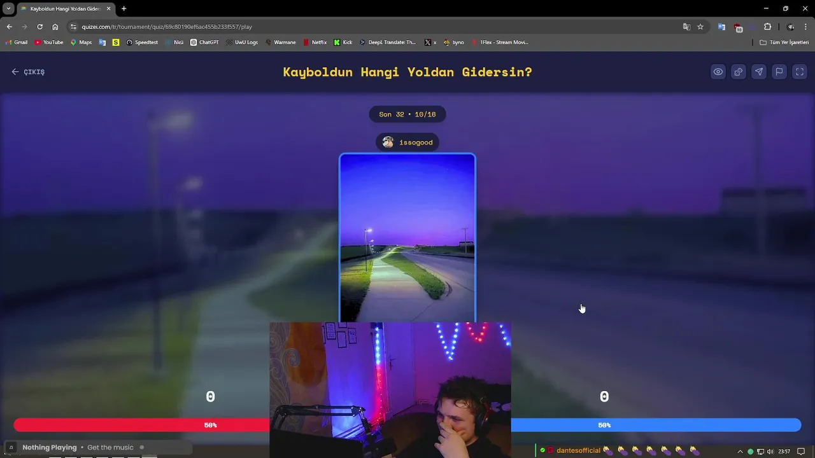
Task: Open the Warmane bookmark
Action: tap(280, 43)
